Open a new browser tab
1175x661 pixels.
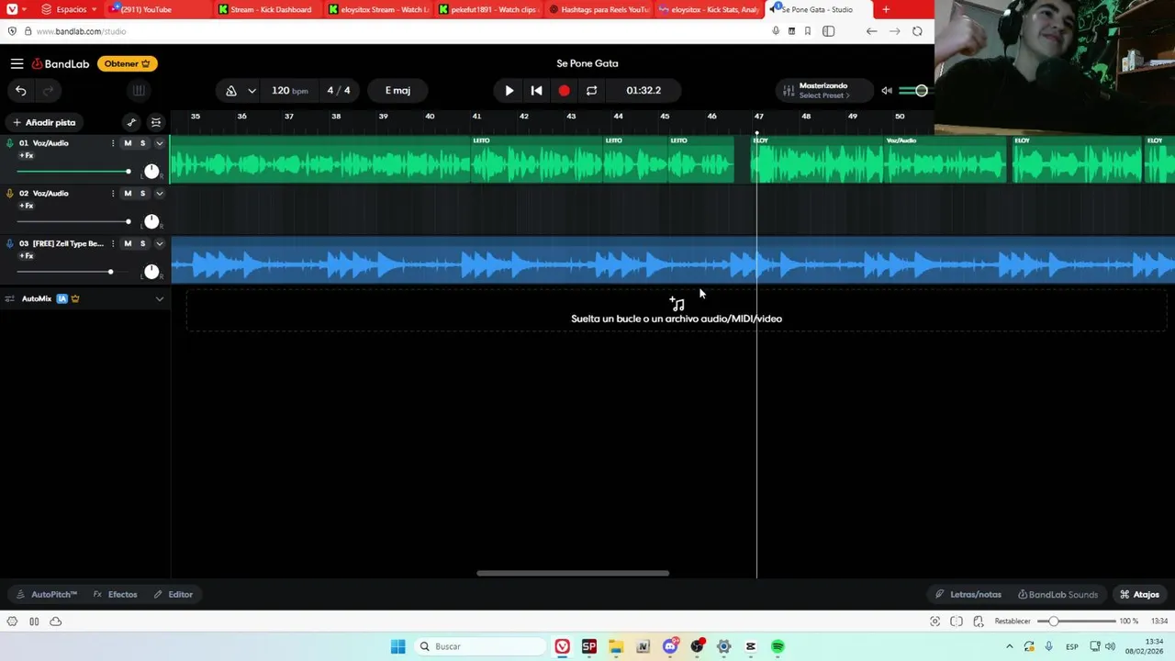pos(885,9)
